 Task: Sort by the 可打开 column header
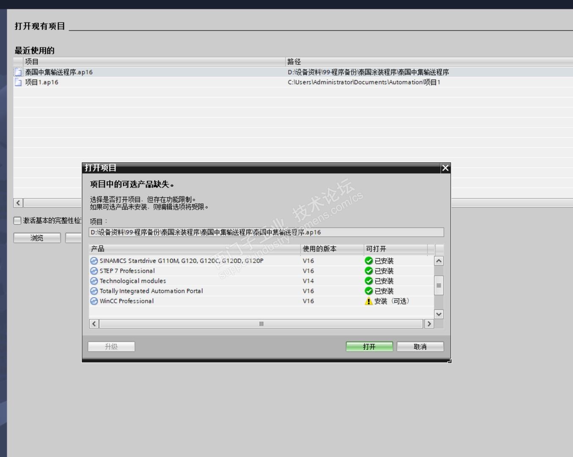396,249
